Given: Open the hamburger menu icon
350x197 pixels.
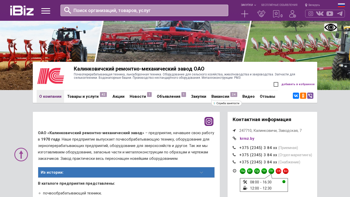Looking at the screenshot, I should [x=46, y=11].
